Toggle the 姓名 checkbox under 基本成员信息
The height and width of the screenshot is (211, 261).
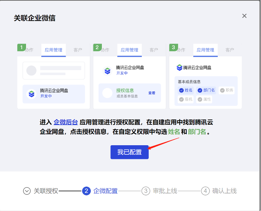(x=185, y=90)
